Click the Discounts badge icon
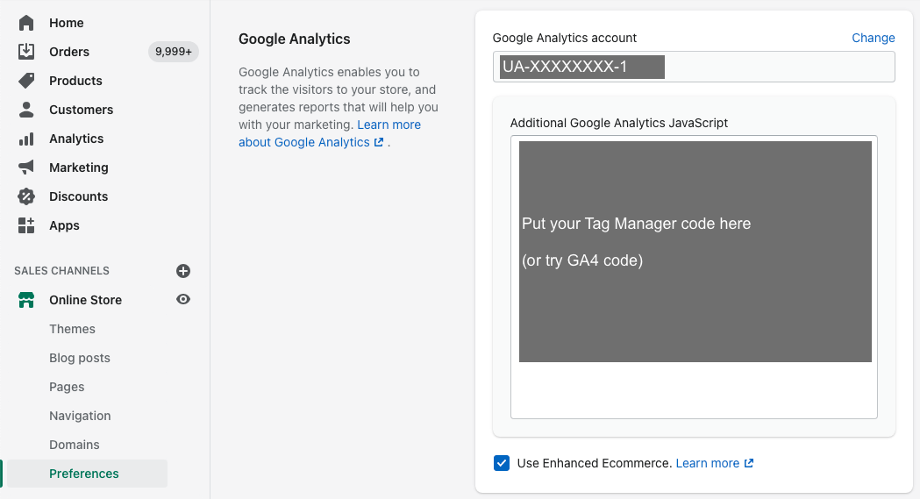Image resolution: width=920 pixels, height=499 pixels. [26, 196]
